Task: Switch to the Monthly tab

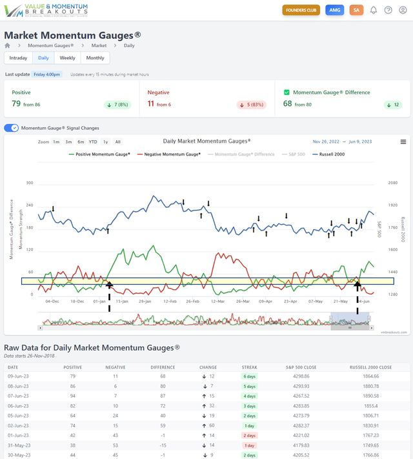Action: click(x=95, y=58)
